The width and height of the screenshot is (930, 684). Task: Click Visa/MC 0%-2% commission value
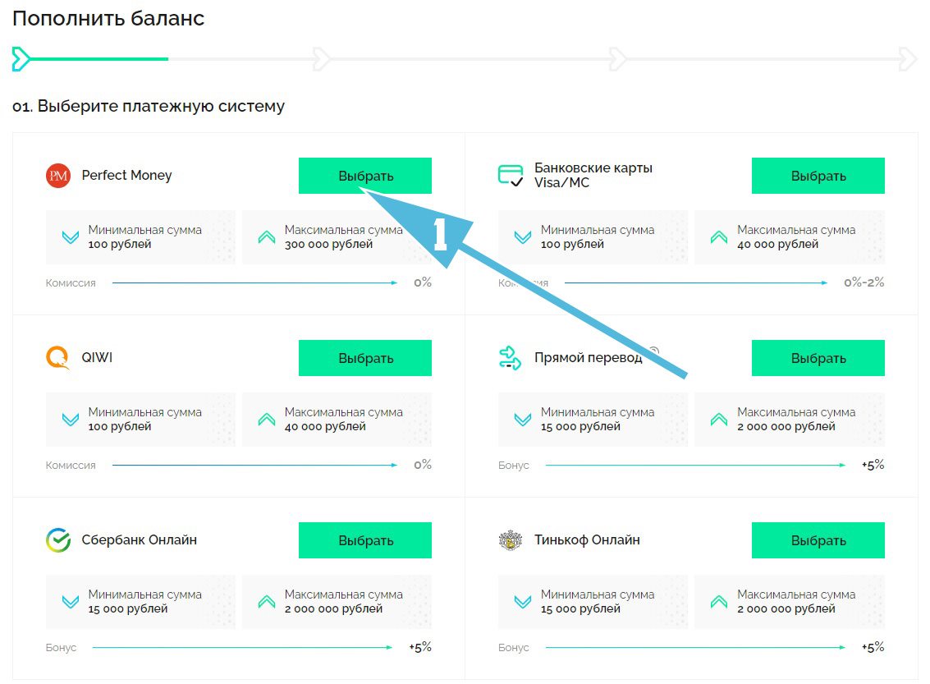click(x=864, y=282)
